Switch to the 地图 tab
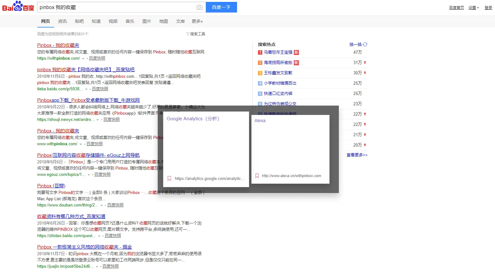The image size is (495, 273). coord(164,21)
